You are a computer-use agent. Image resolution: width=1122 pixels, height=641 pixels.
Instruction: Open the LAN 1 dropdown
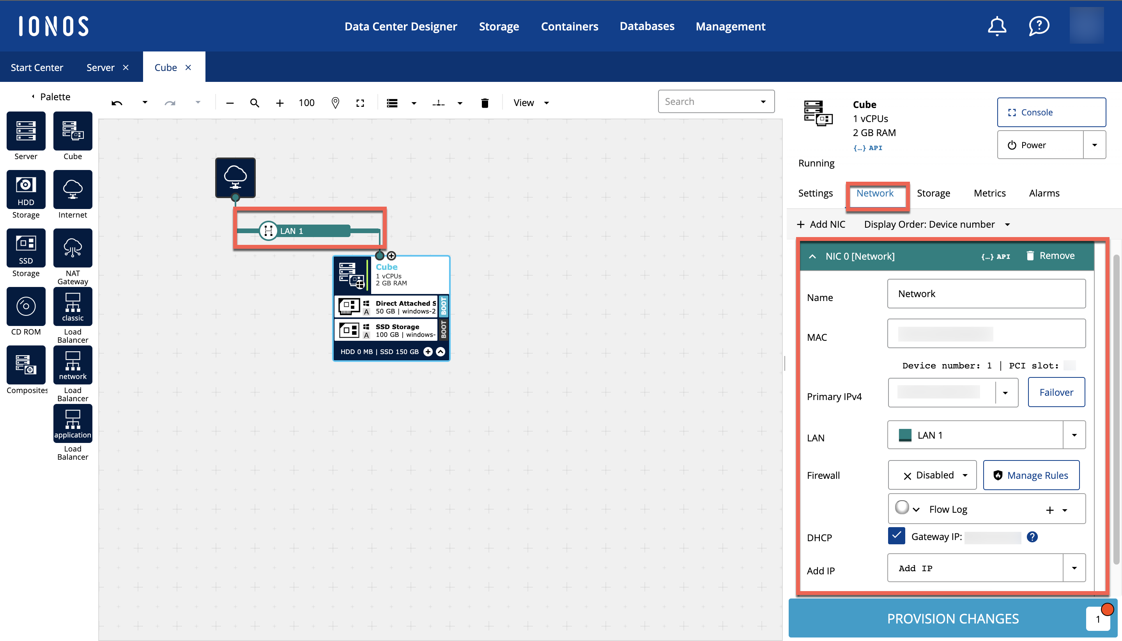[x=1074, y=435]
